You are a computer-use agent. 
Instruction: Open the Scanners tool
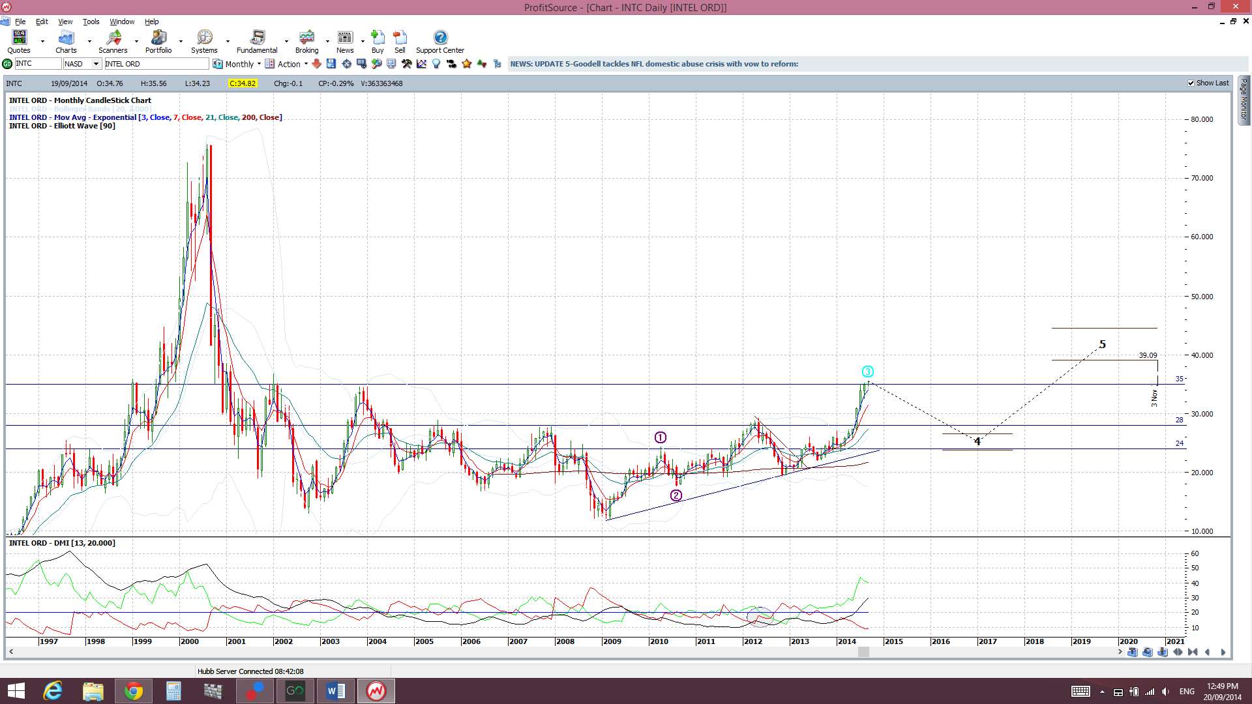click(113, 38)
